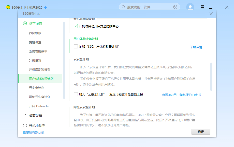The height and width of the screenshot is (147, 234).
Task: Click the magnifier search icon
Action: pyautogui.click(x=123, y=7)
